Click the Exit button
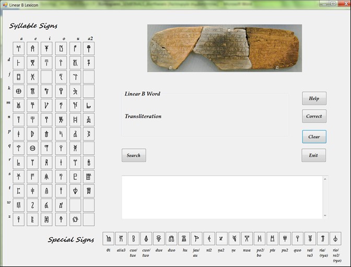 (313, 155)
